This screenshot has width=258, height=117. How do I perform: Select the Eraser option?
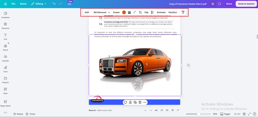click(x=116, y=12)
